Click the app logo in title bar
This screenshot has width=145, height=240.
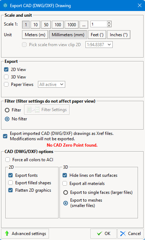point(6,6)
